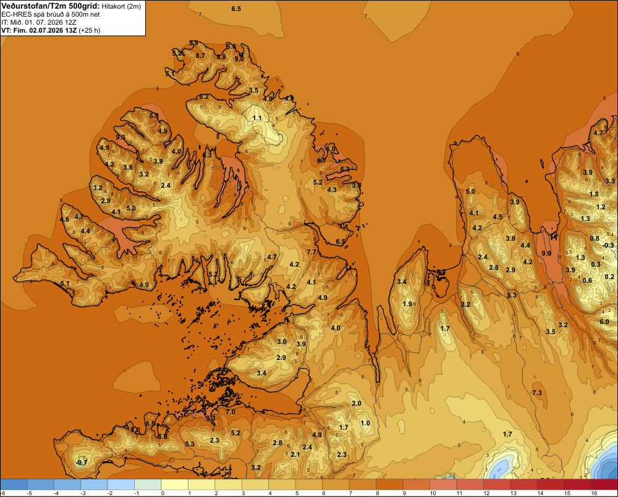Viewport: 618px width, 497px height.
Task: Click the legend swatch between 4 and 5
Action: 282,484
